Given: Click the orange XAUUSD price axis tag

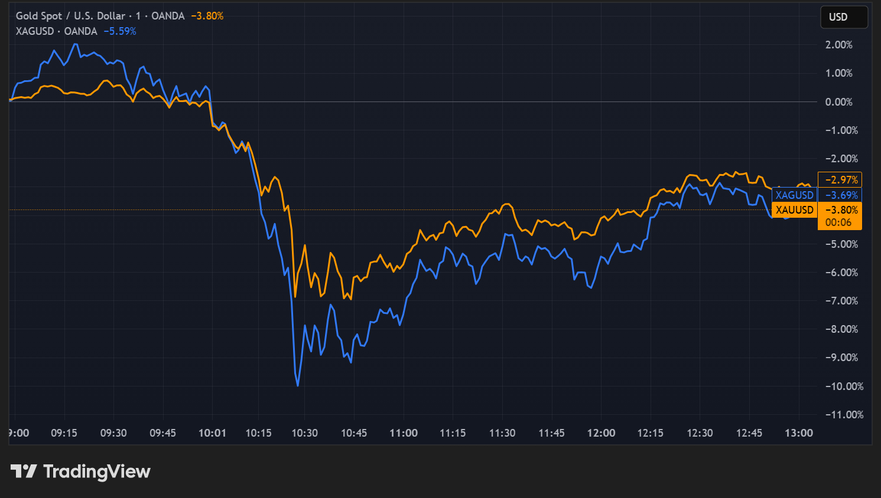Looking at the screenshot, I should [794, 210].
